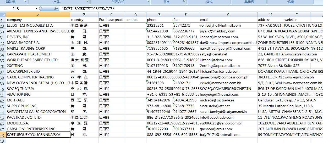This screenshot has height=143, width=323.
Task: Select column A header
Action: [38, 15]
